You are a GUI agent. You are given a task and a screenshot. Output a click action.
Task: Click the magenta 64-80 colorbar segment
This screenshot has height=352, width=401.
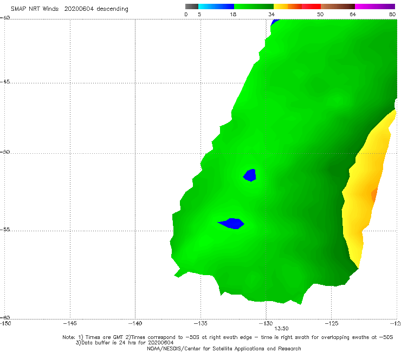point(375,6)
